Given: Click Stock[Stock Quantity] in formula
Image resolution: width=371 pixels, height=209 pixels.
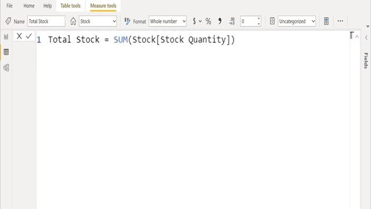Looking at the screenshot, I should point(181,39).
